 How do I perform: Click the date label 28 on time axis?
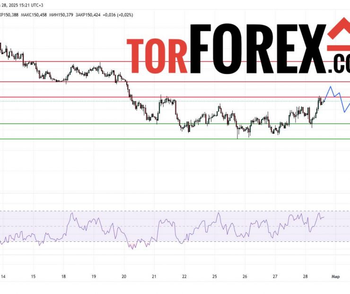click(x=306, y=276)
